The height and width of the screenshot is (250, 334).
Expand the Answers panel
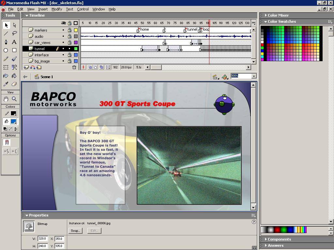tap(266, 245)
